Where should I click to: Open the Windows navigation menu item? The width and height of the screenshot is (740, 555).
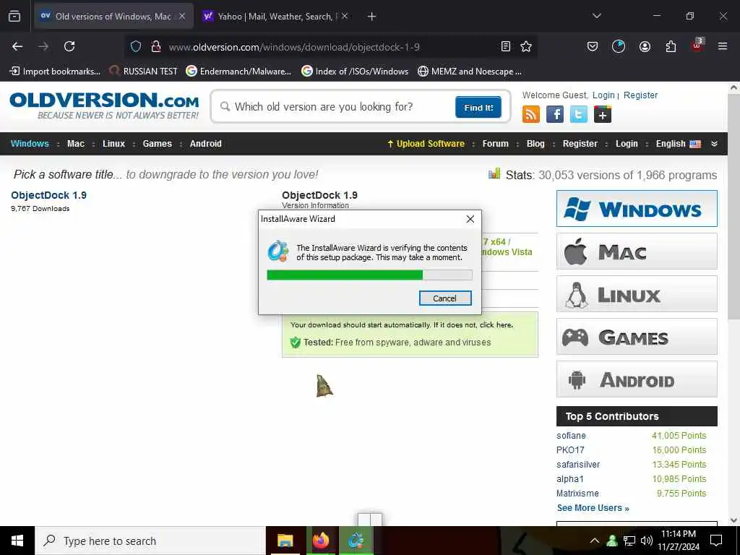click(30, 144)
